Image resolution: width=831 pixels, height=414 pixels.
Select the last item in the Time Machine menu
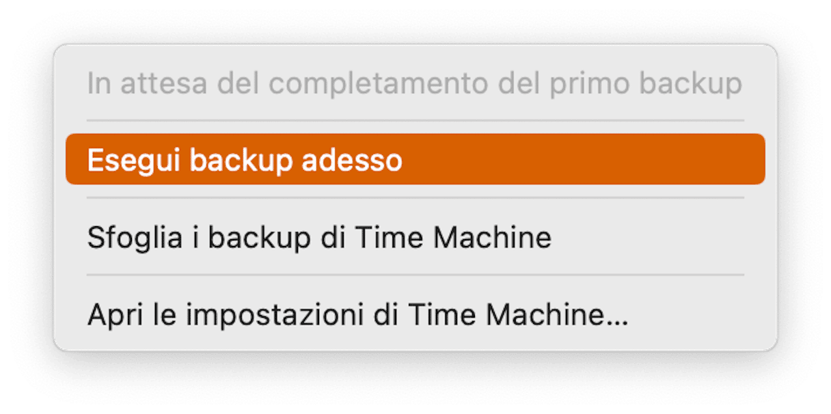coord(415,315)
